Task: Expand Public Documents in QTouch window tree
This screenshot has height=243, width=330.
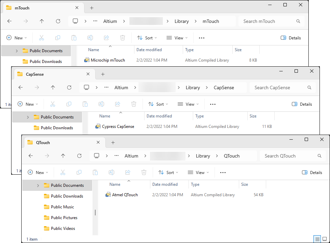Action: coord(38,185)
